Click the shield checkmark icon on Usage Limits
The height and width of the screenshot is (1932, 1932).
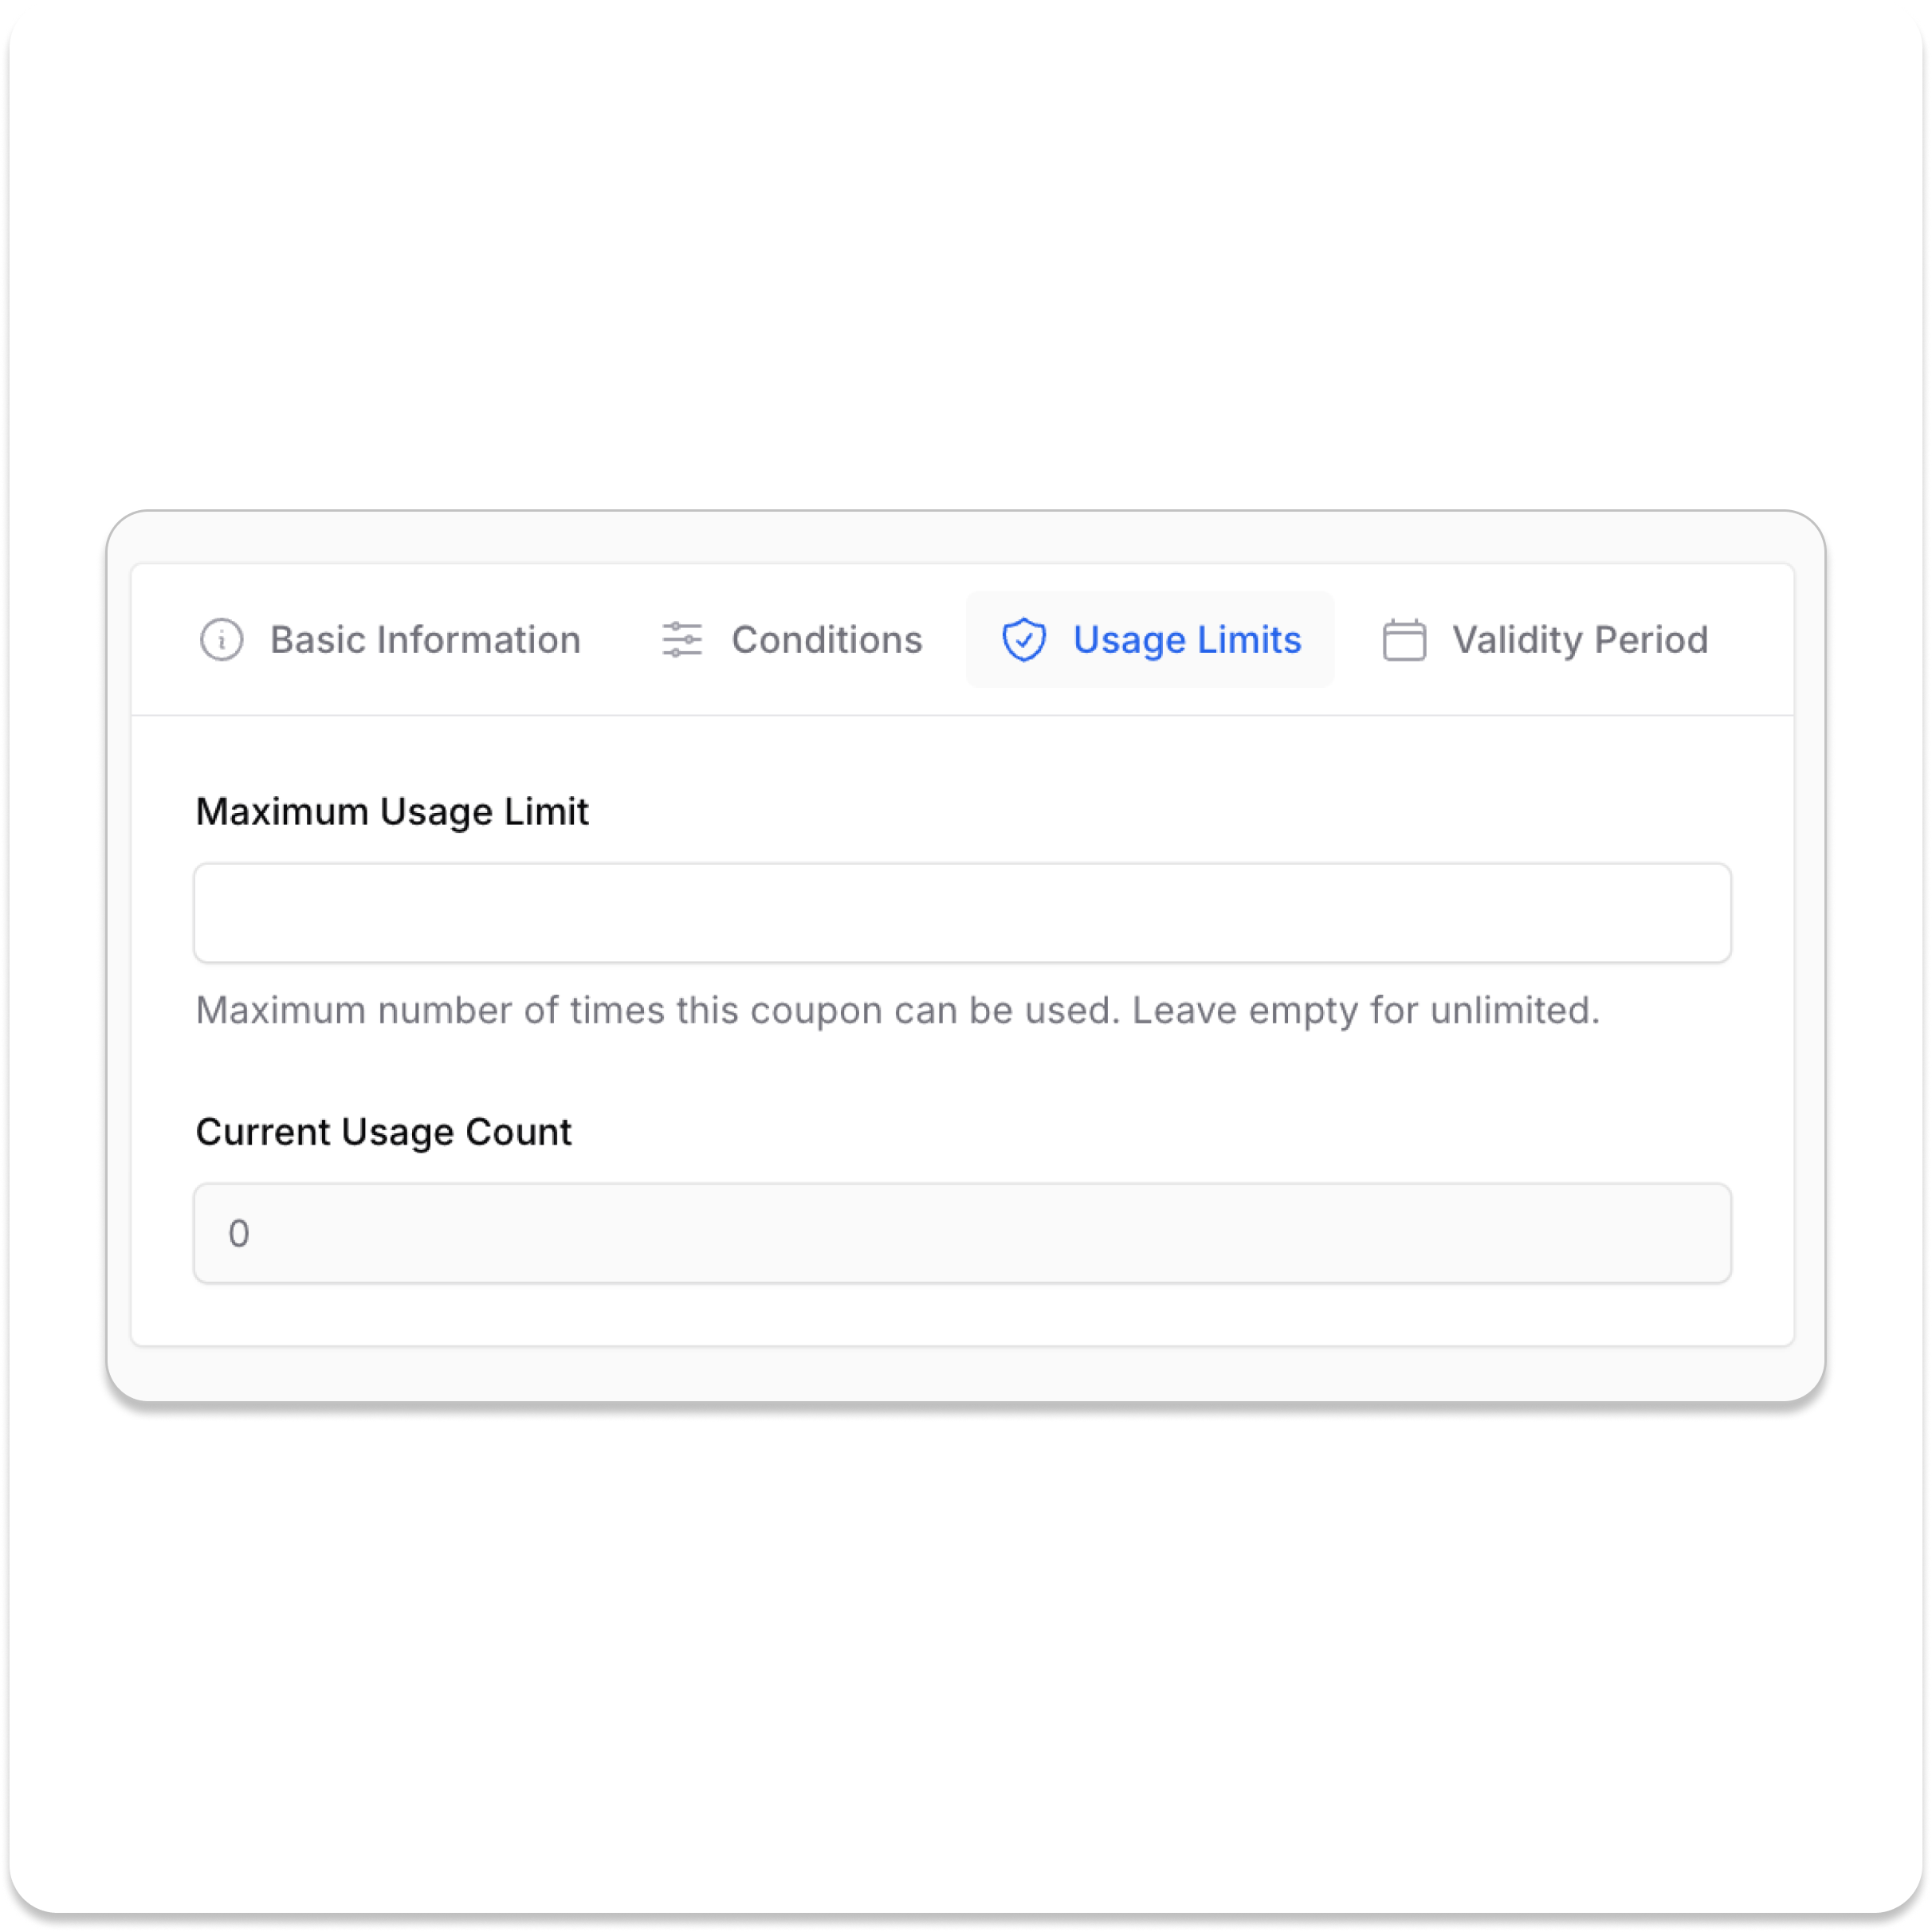1024,640
